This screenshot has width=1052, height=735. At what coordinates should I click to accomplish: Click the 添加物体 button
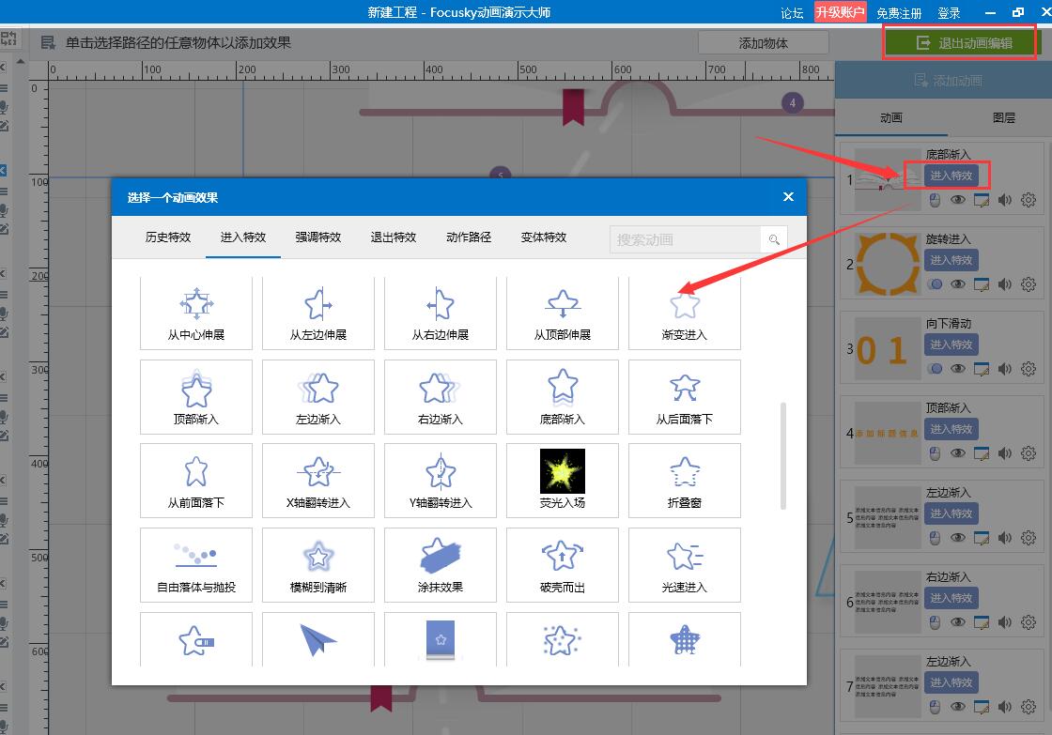pyautogui.click(x=763, y=43)
